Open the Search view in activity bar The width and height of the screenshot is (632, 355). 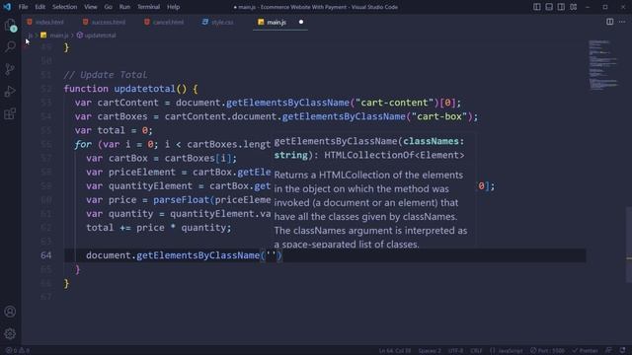10,46
